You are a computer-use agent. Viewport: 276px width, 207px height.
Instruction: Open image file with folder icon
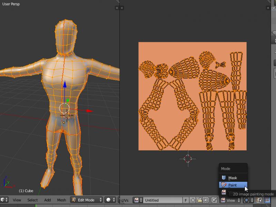tap(199, 200)
